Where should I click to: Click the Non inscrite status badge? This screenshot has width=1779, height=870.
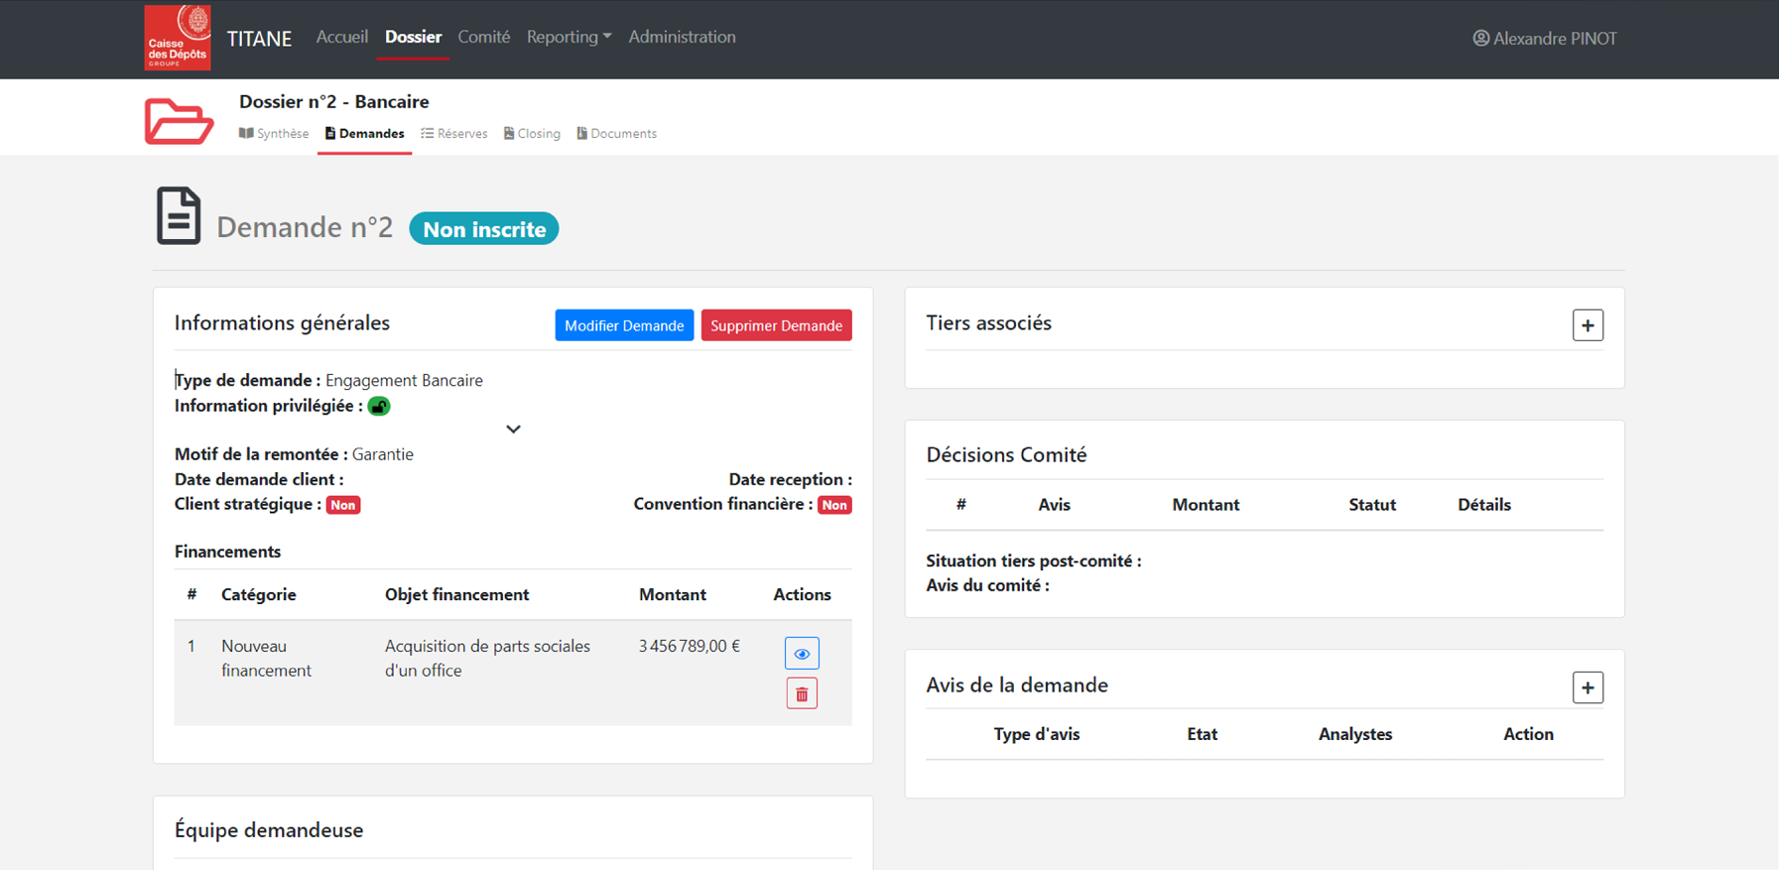tap(484, 229)
